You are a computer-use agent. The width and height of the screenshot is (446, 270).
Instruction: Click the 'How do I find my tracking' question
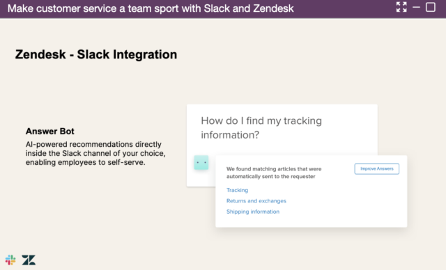[x=261, y=120]
